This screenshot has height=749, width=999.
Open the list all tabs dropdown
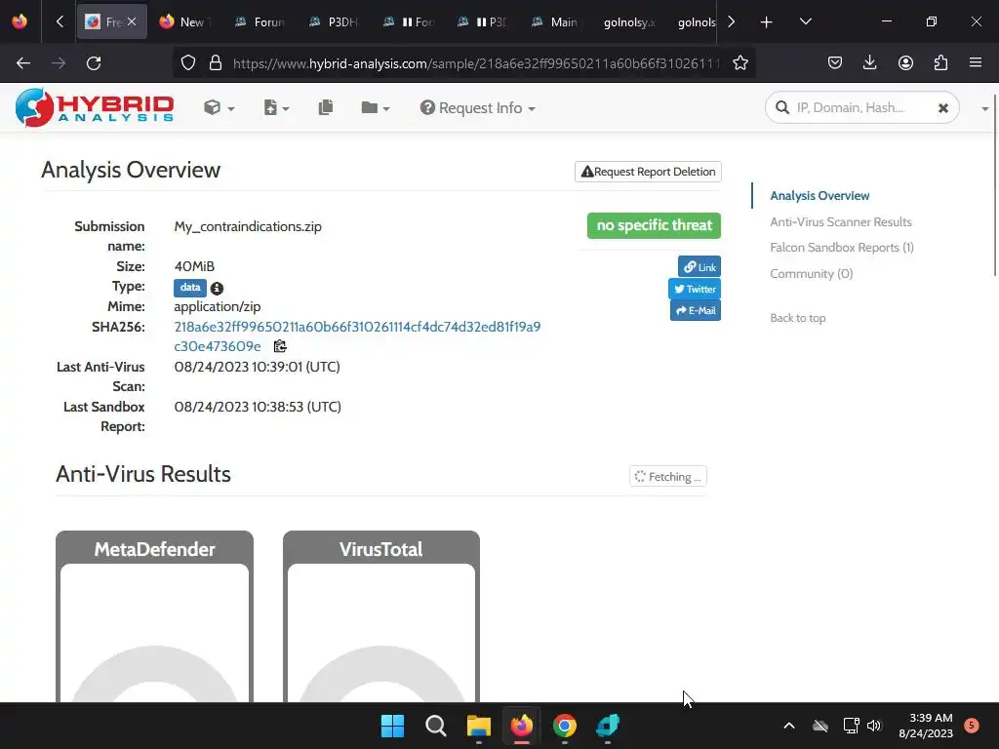pyautogui.click(x=805, y=22)
